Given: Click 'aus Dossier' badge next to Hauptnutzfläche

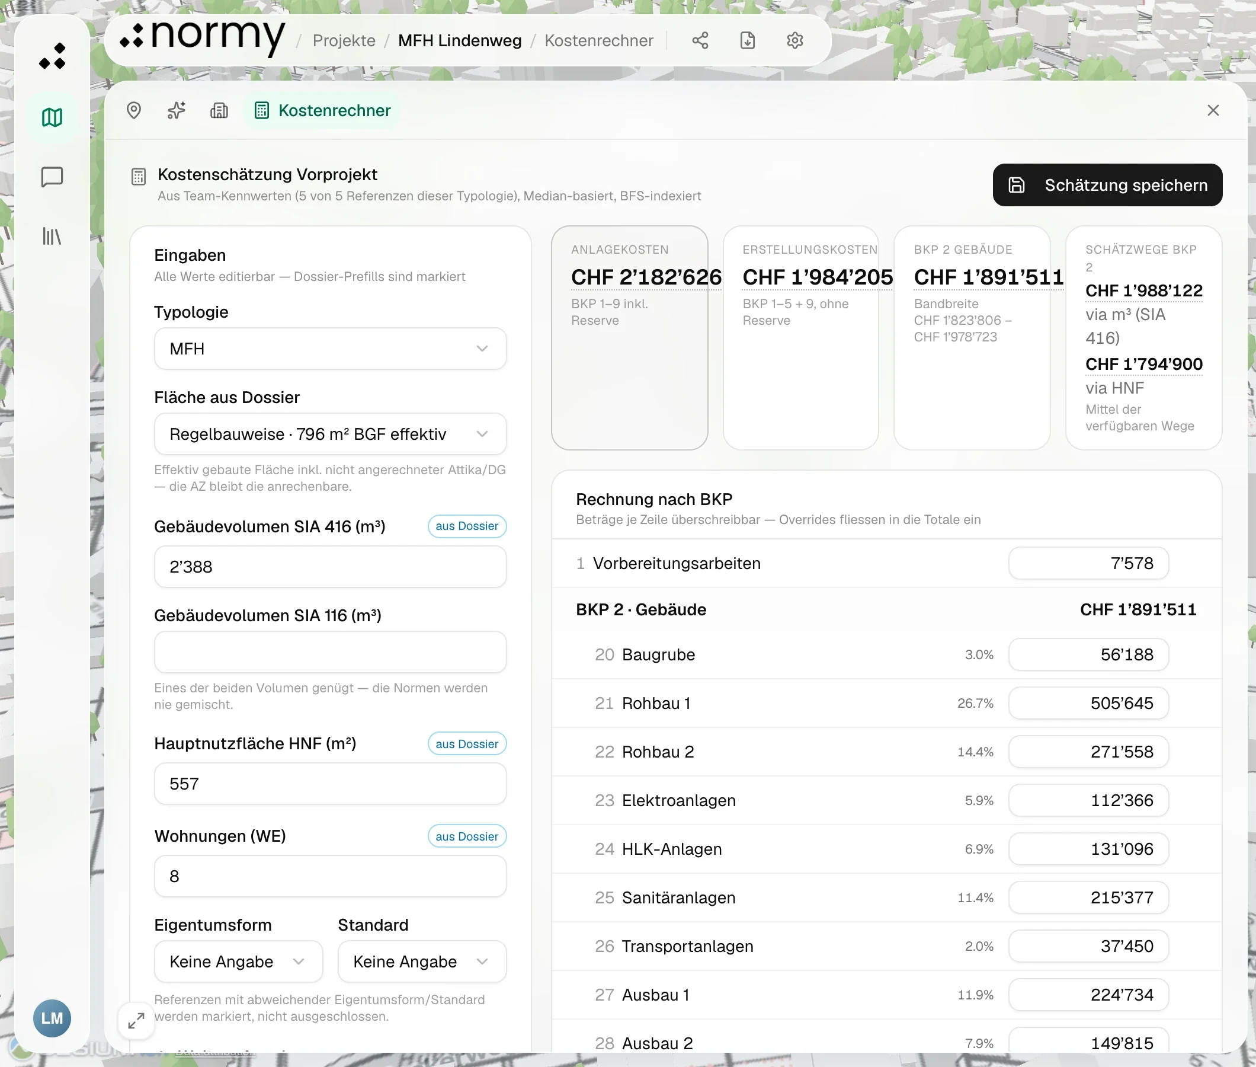Looking at the screenshot, I should tap(467, 744).
